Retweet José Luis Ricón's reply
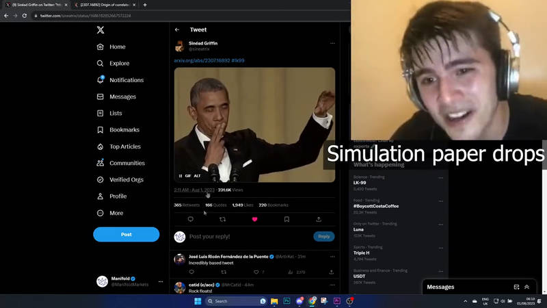 [x=224, y=272]
